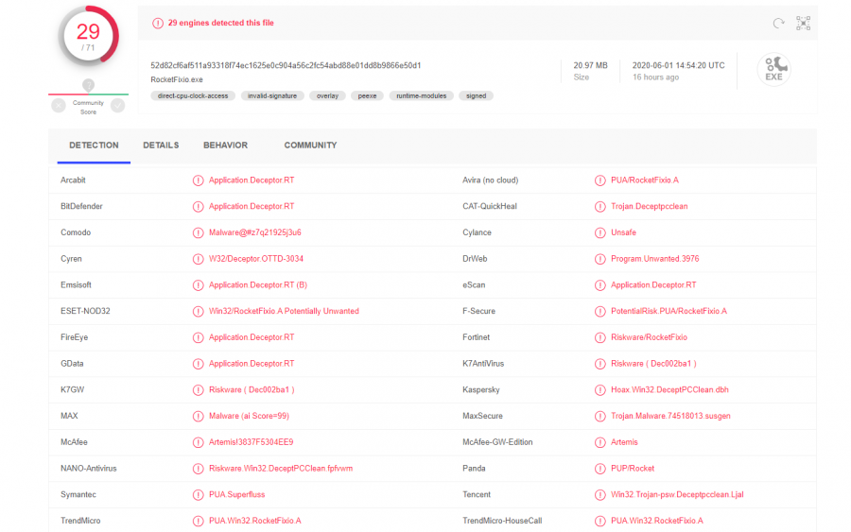
Task: Click McAfee result Artemis!3837F5304EE9
Action: 251,442
